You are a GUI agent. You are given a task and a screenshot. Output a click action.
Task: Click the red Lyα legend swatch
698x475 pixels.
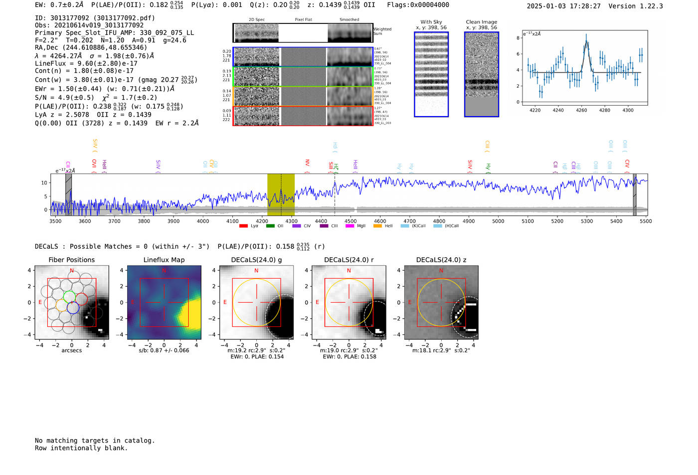coord(243,226)
